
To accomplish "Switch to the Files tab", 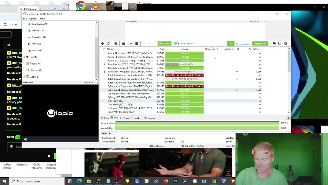I will [x=105, y=118].
